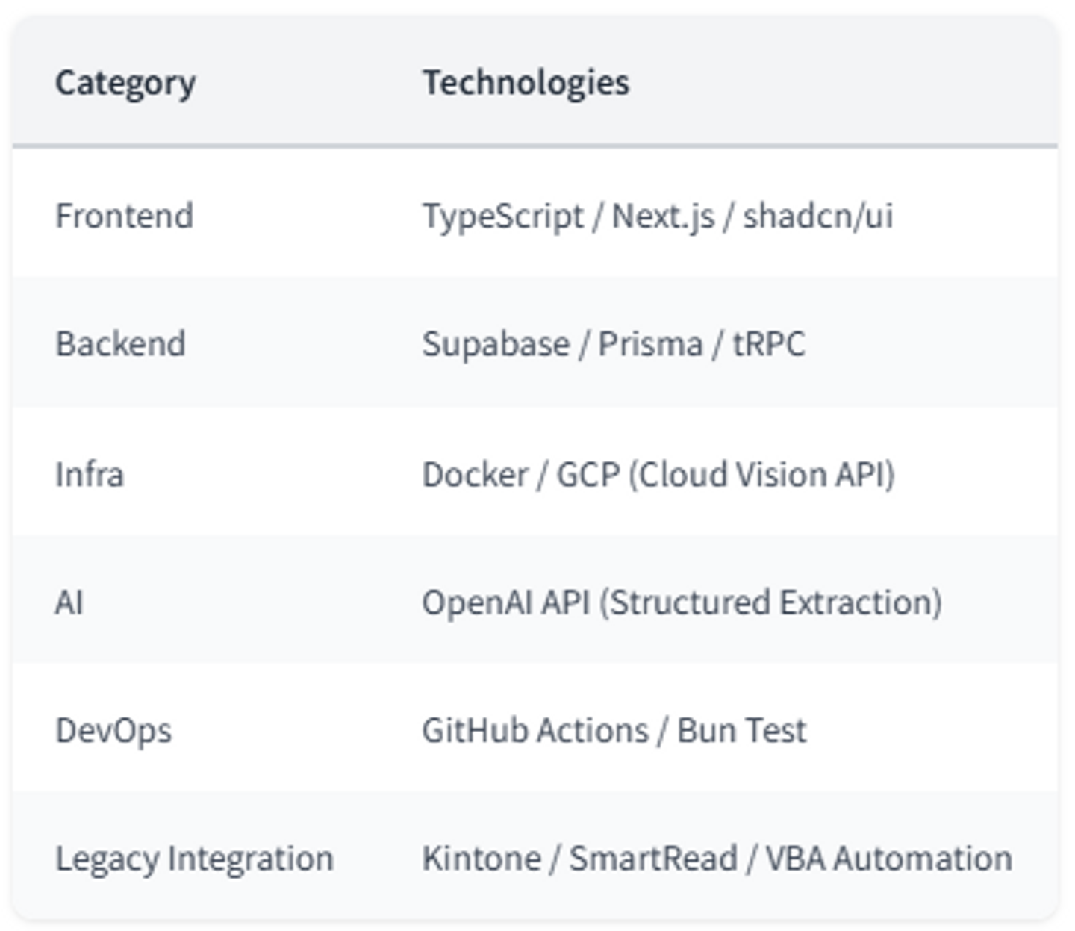Select the AI category cell
This screenshot has height=931, width=1075.
pyautogui.click(x=69, y=602)
